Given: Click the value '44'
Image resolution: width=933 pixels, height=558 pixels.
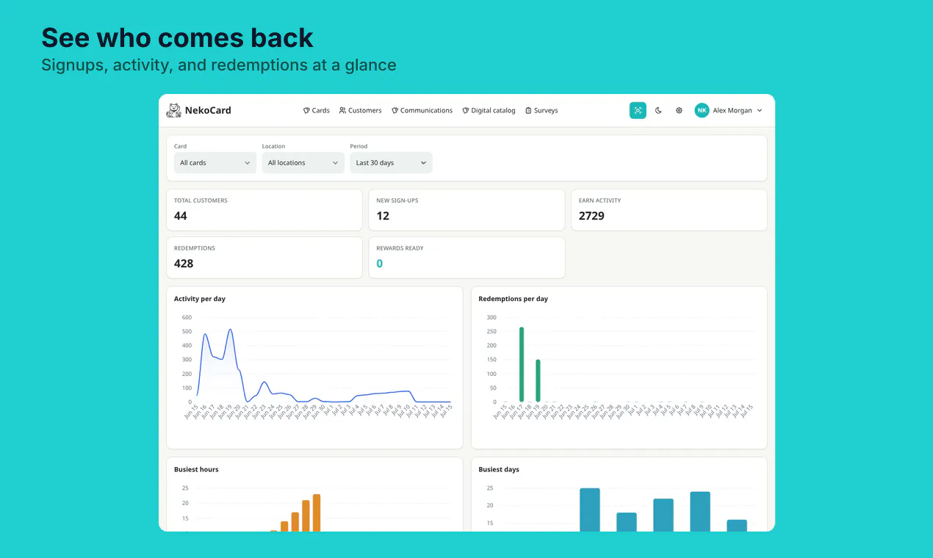Looking at the screenshot, I should coord(181,216).
